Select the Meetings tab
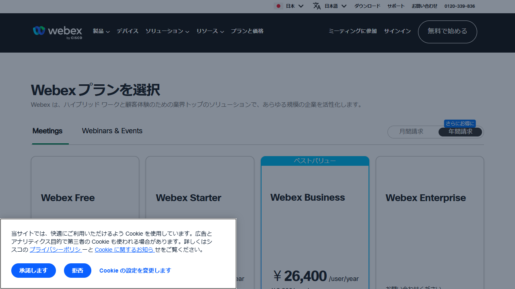Image resolution: width=515 pixels, height=289 pixels. pyautogui.click(x=47, y=131)
